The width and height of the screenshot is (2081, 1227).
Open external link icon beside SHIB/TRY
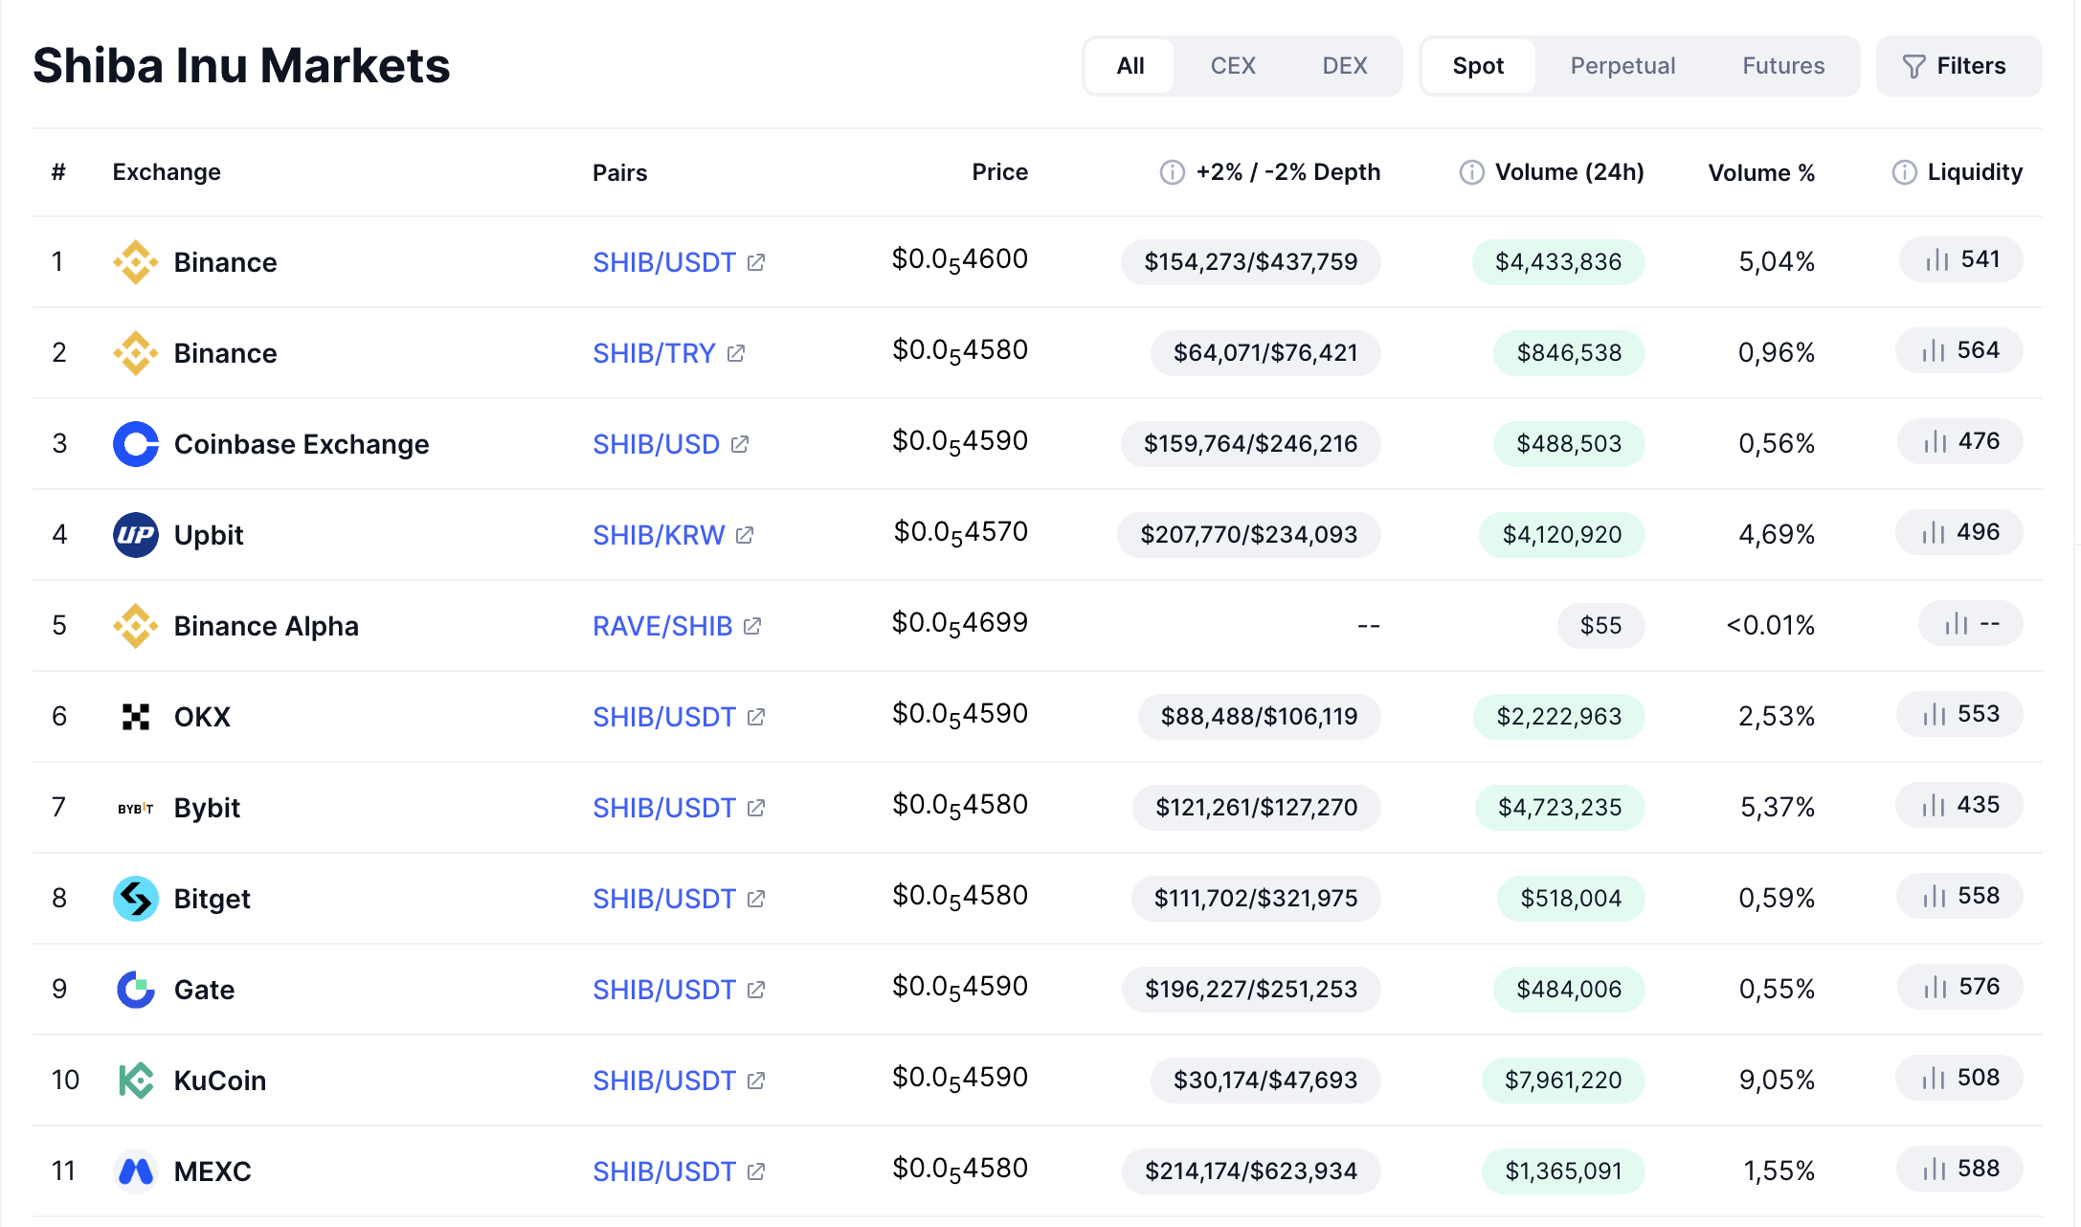coord(736,353)
